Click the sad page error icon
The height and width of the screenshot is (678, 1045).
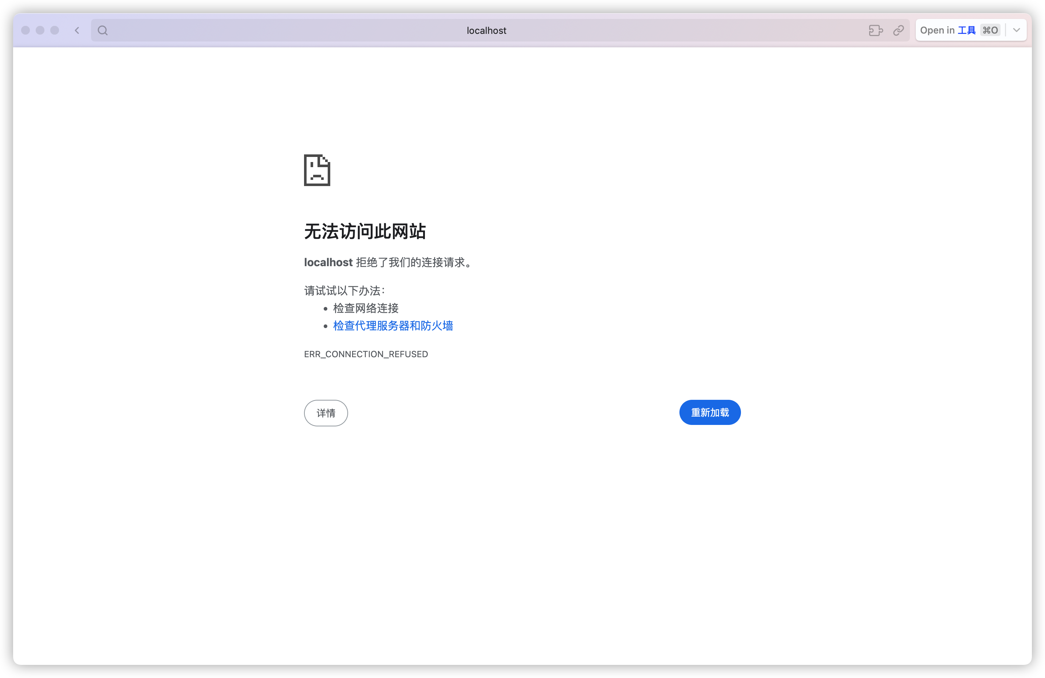pos(317,170)
